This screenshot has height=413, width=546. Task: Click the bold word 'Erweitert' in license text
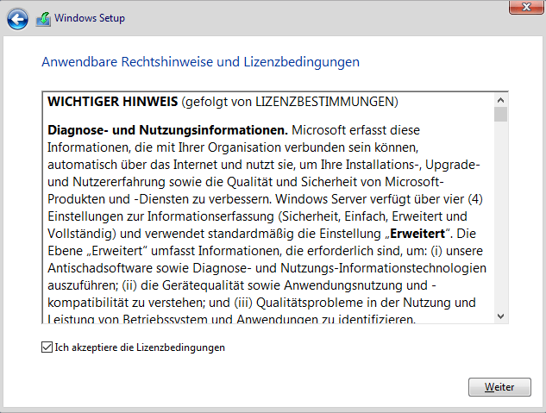[x=417, y=234]
